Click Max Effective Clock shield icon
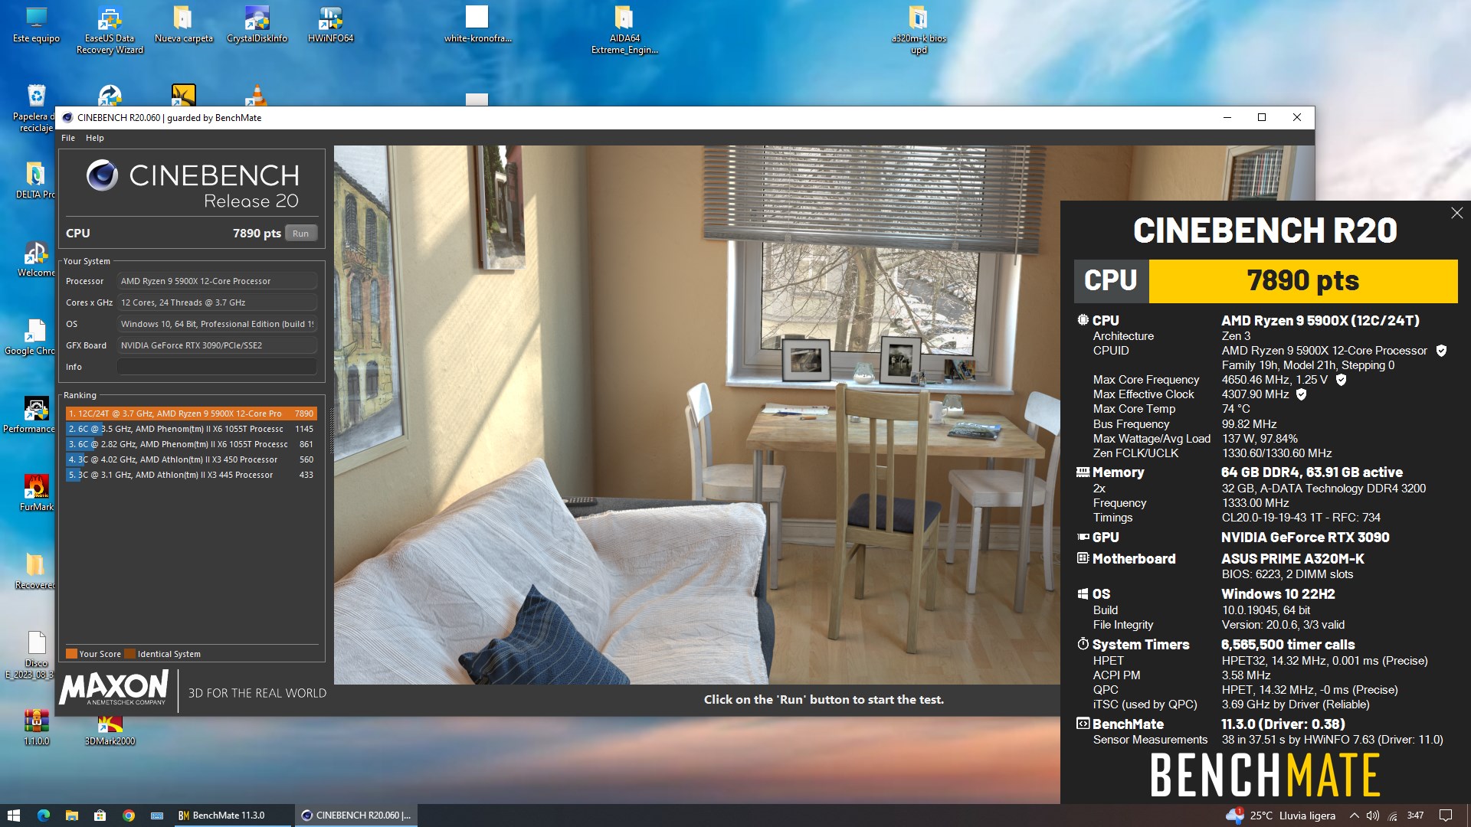Image resolution: width=1471 pixels, height=827 pixels. point(1301,394)
